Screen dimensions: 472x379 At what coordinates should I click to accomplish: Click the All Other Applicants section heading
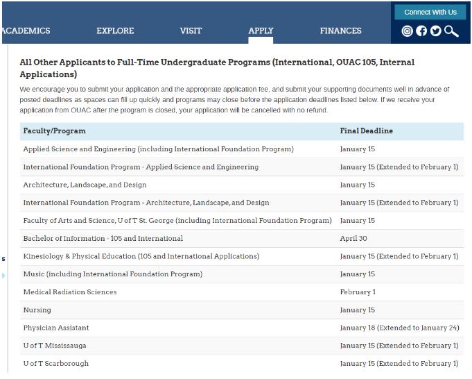[x=217, y=68]
